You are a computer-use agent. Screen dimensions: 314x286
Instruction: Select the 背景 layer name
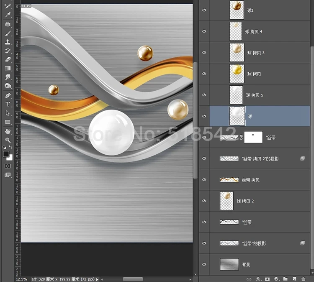pos(246,265)
